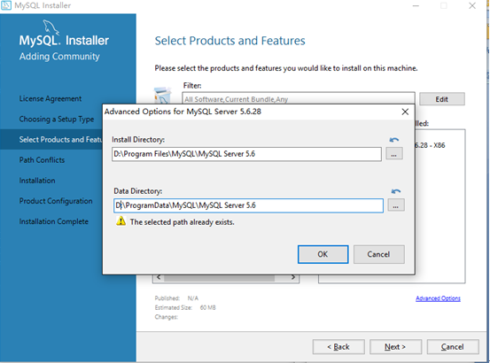Click left arrow of product list scrollbar
490x363 pixels.
159,277
